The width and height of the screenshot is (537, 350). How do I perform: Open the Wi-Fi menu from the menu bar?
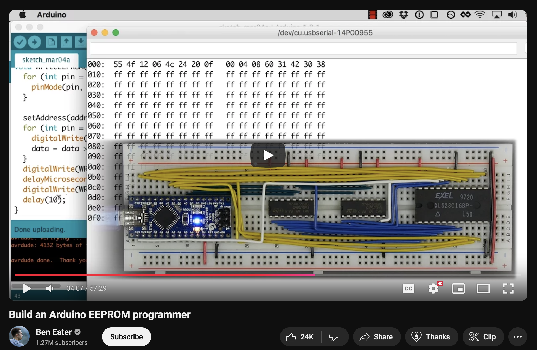480,15
